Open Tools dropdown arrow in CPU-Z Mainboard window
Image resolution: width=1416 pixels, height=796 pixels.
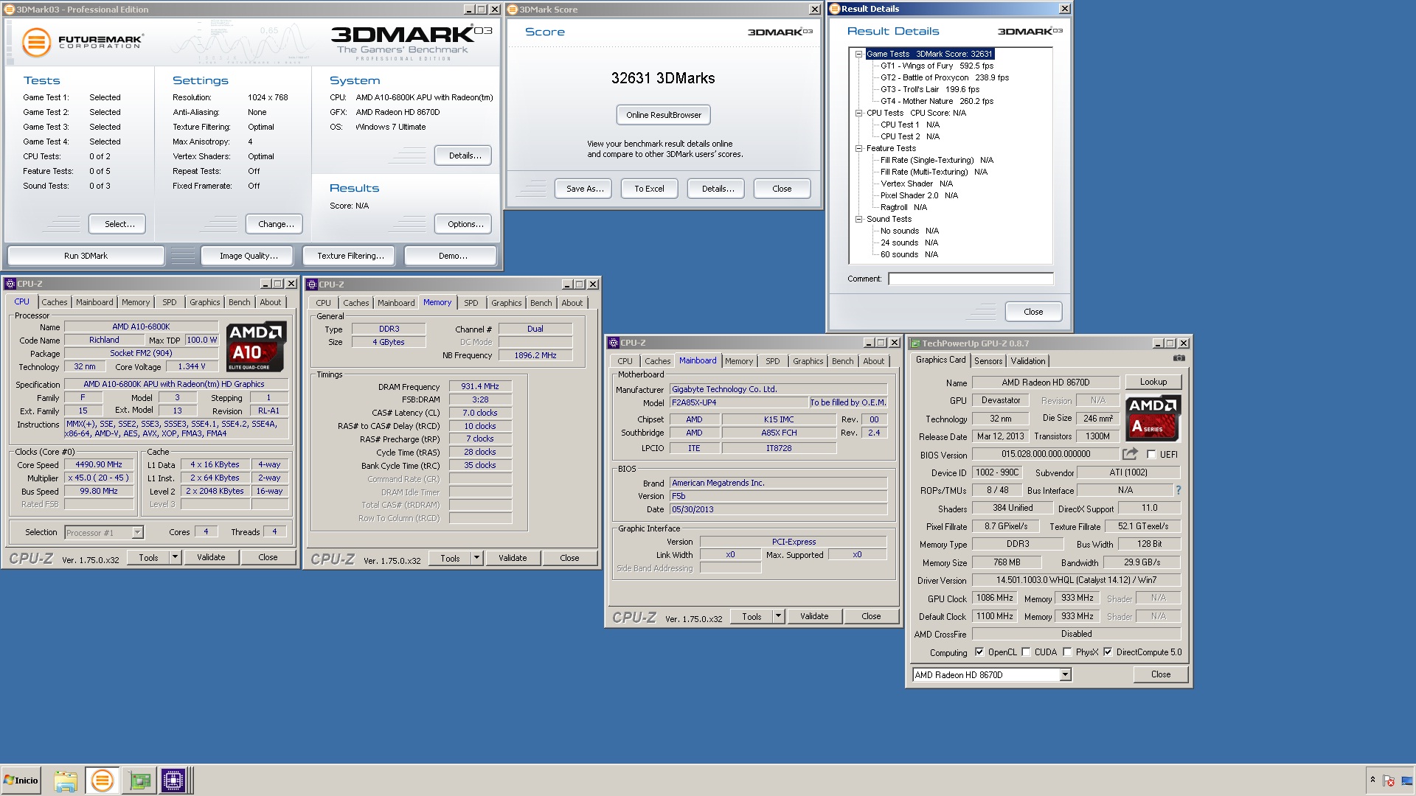coord(778,616)
